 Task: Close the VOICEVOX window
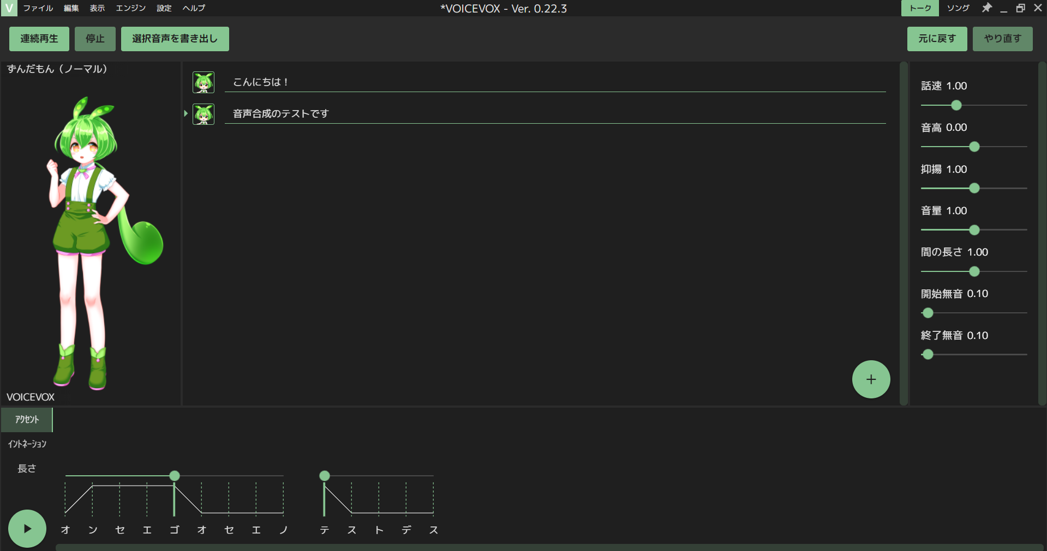click(1038, 8)
